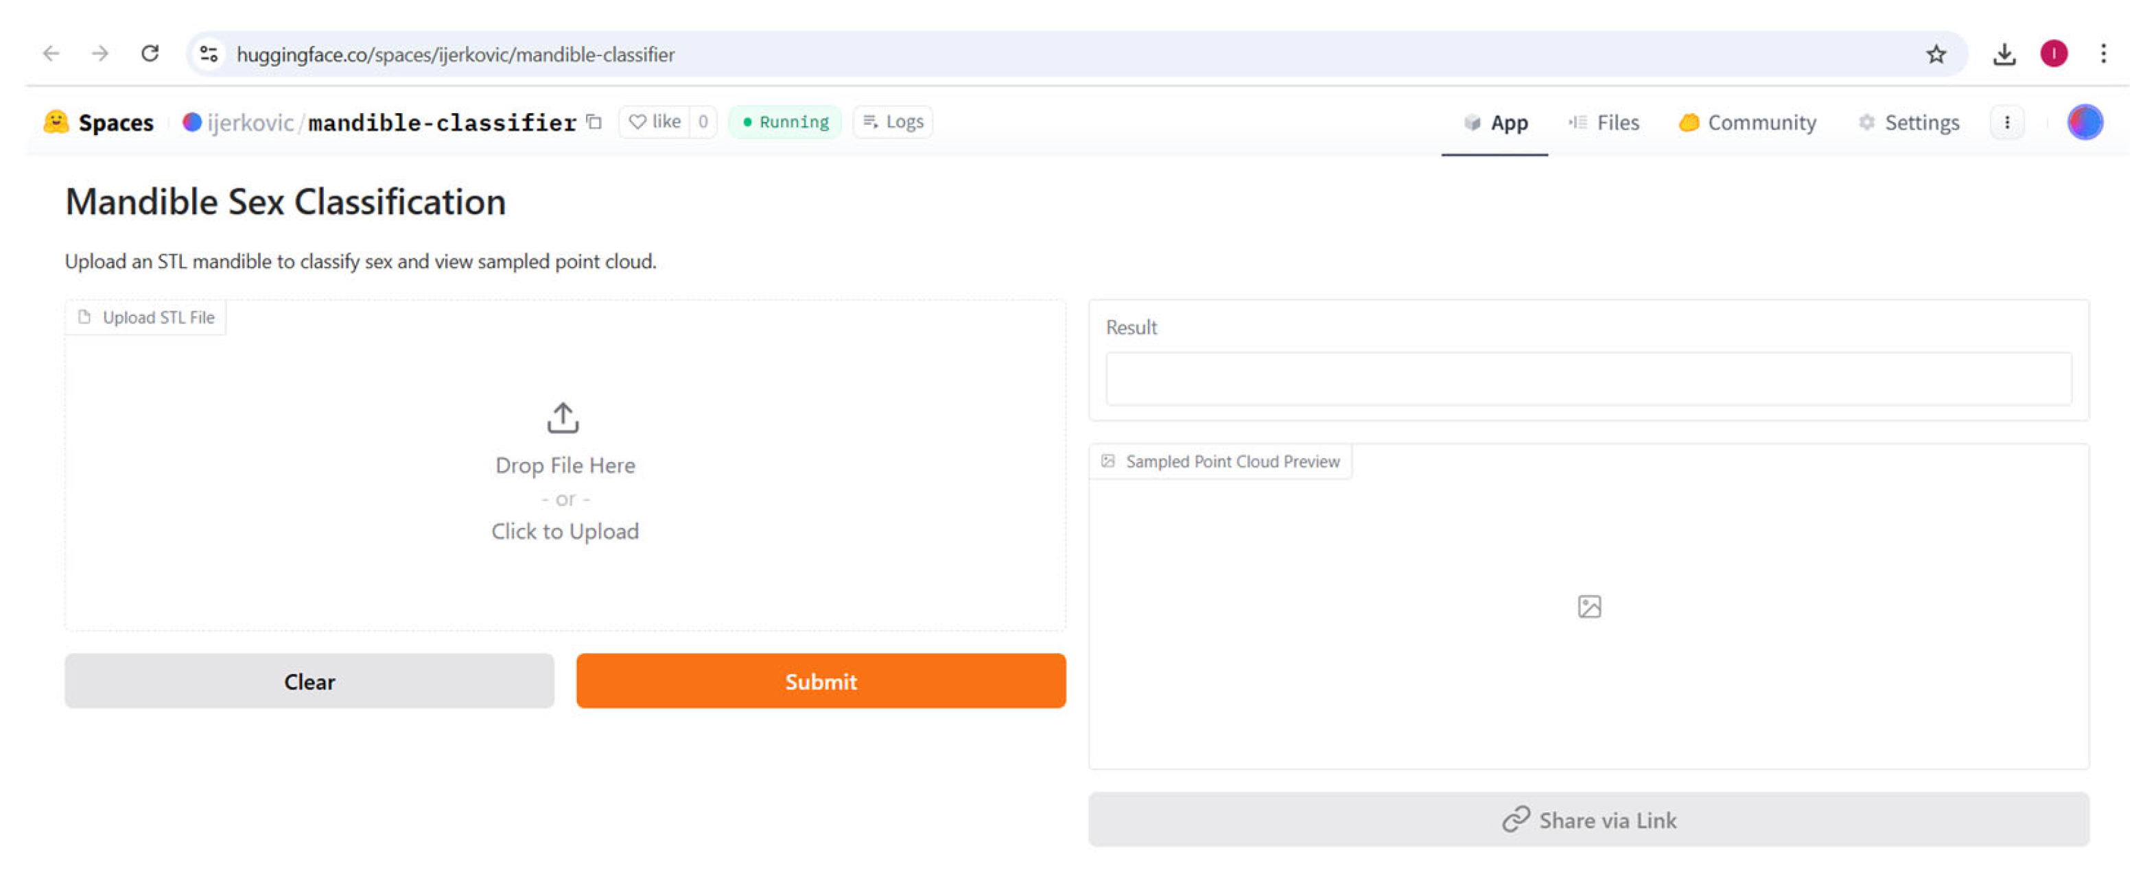The image size is (2134, 894).
Task: Open the Hugging Face user avatar menu
Action: coord(2085,123)
